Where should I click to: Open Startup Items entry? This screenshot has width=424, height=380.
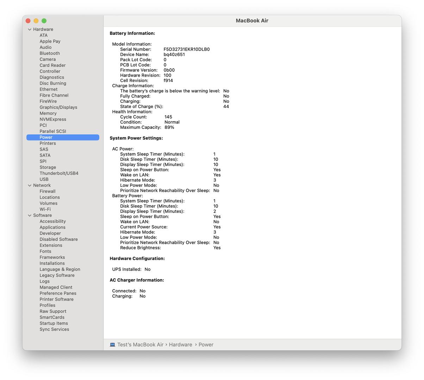tap(54, 323)
